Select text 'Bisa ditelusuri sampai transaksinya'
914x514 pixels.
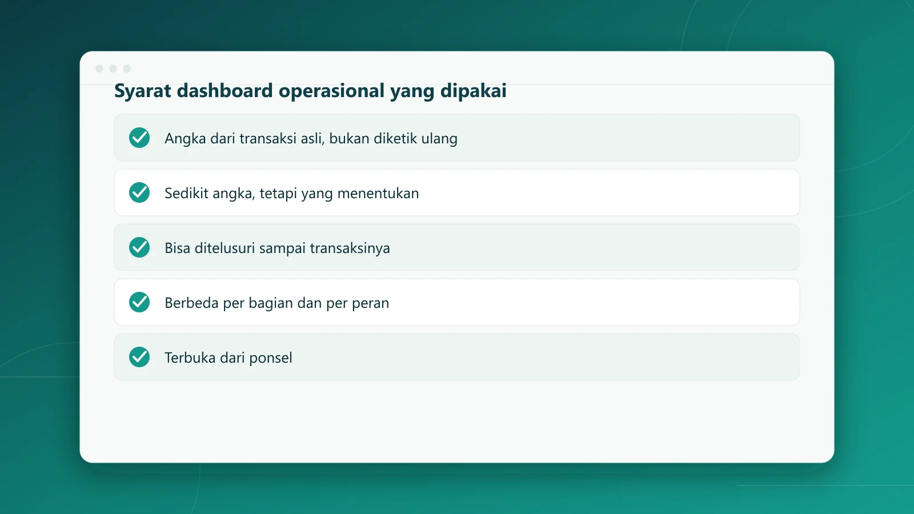(x=277, y=248)
